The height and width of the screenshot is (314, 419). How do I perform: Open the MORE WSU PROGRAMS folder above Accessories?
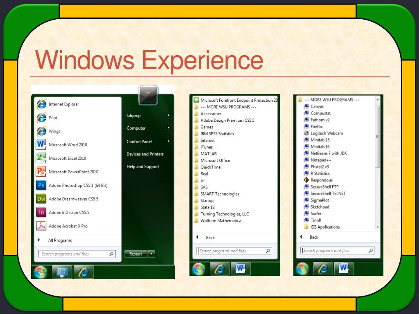coord(225,107)
